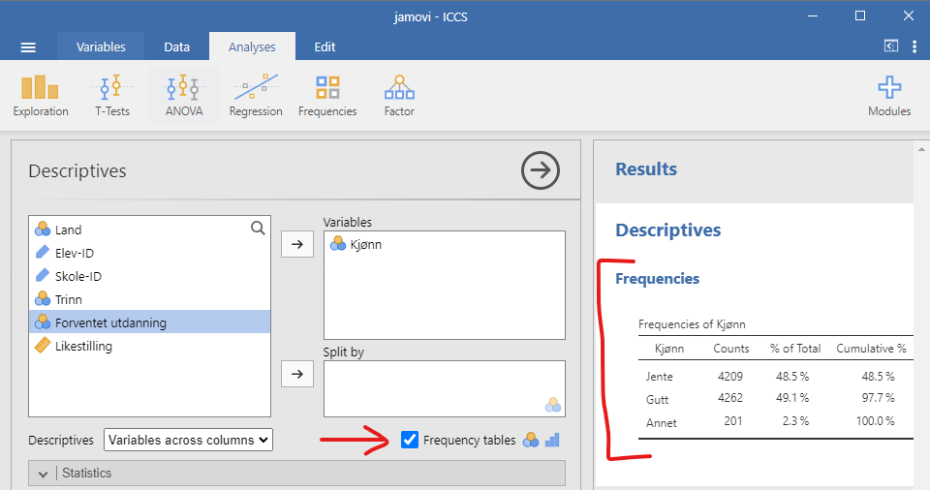Switch to the Data tab
This screenshot has width=930, height=490.
click(176, 46)
